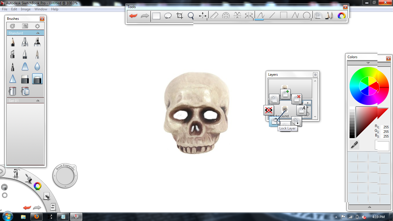
Task: Toggle the Ellipse guide tool
Action: [226, 16]
